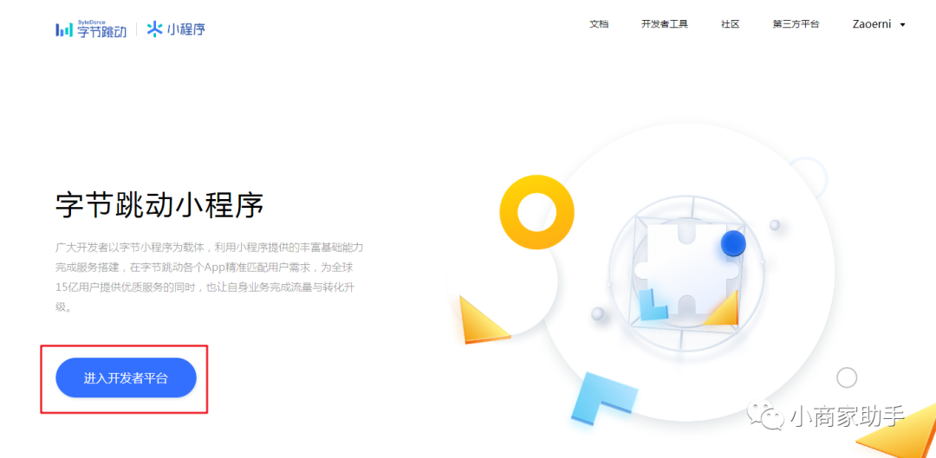The image size is (936, 458).
Task: Click the 进入开发者平台 button
Action: point(126,377)
